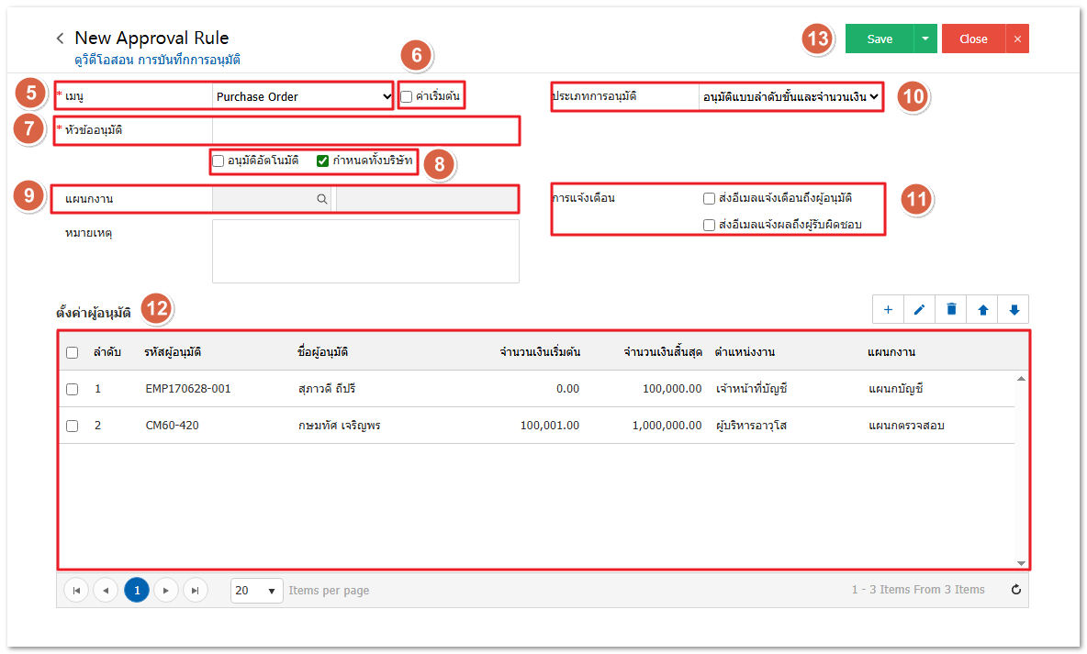The height and width of the screenshot is (654, 1087).
Task: Click the หัวข้ออนุมัติ text field
Action: tap(364, 130)
